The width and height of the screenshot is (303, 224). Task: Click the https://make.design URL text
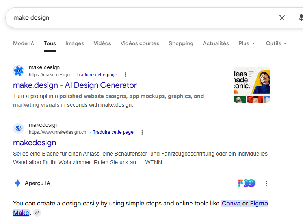(x=49, y=75)
